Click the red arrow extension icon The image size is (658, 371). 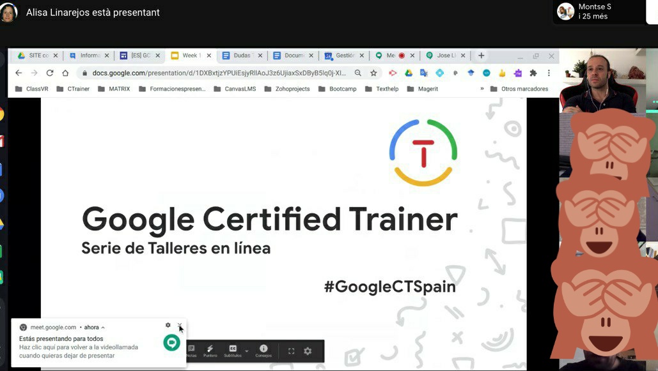coord(393,73)
